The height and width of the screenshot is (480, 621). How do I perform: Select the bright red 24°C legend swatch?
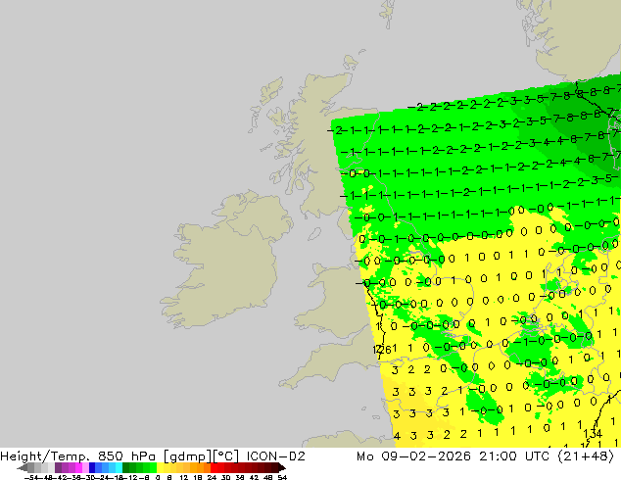pyautogui.click(x=214, y=467)
